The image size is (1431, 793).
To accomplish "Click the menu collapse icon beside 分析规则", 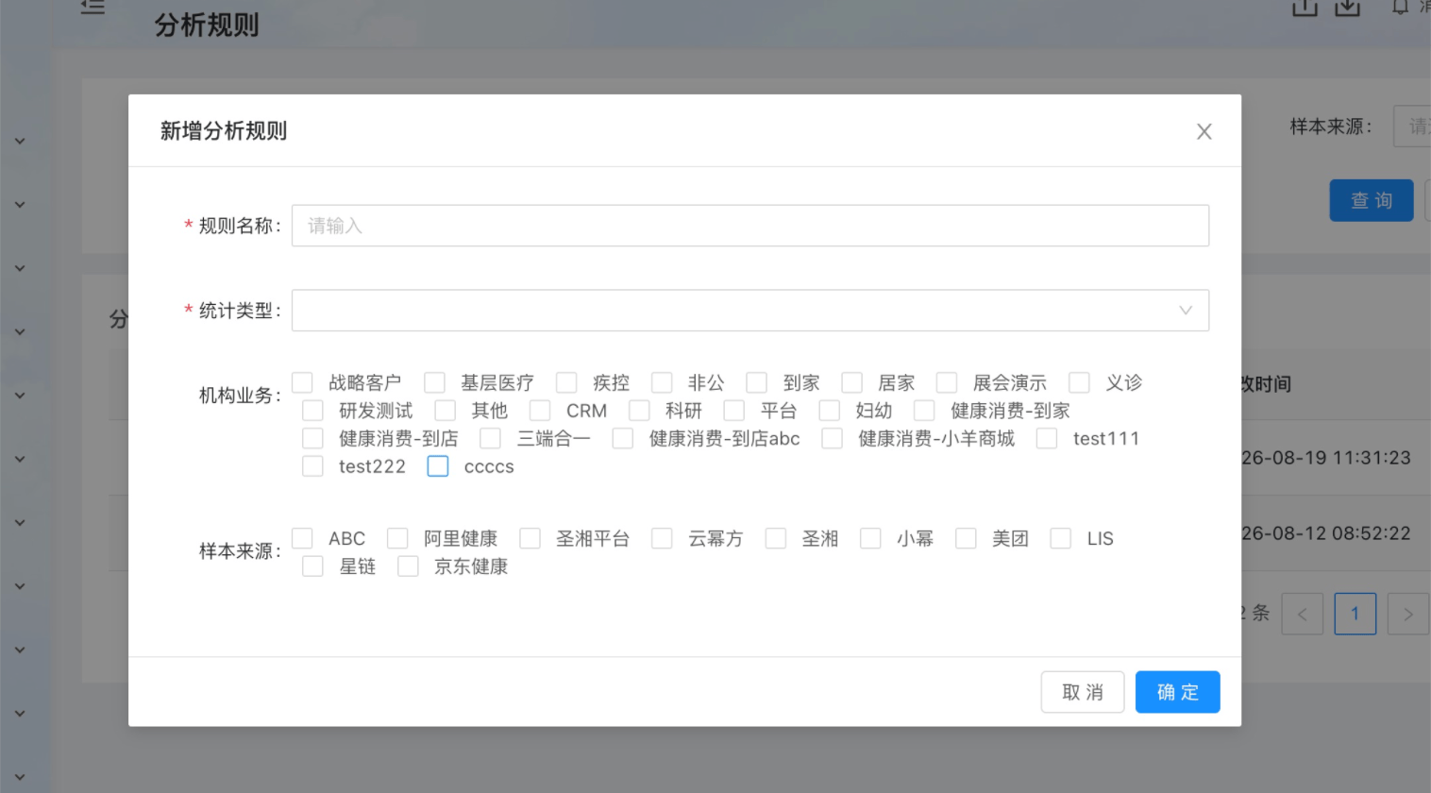I will click(93, 7).
